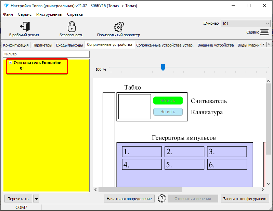Click pulse generator box '1.'
Screen dimensions: 273x211
142,151
